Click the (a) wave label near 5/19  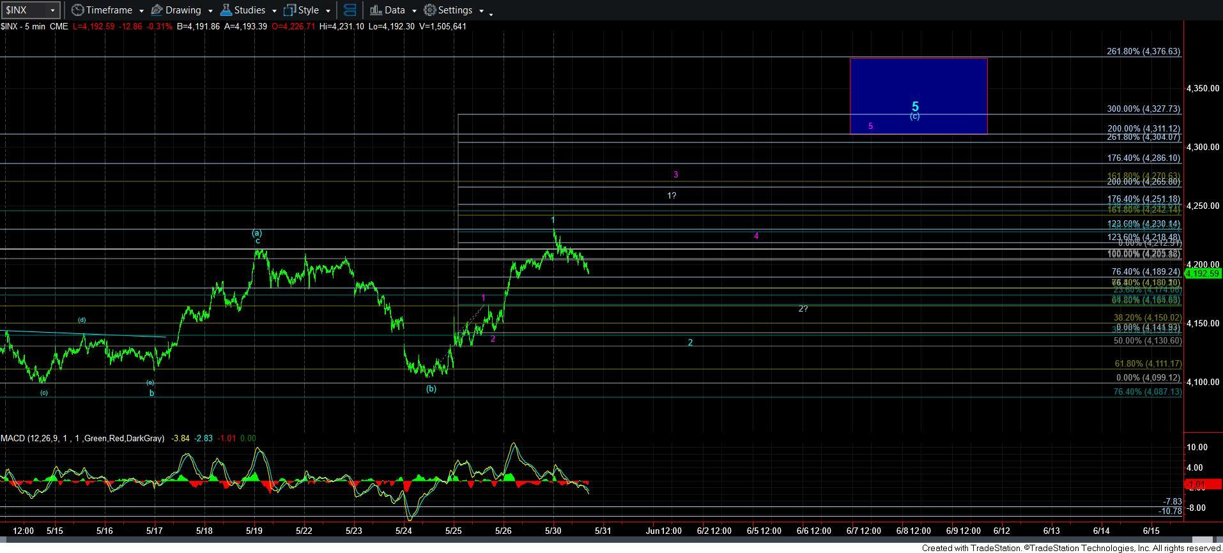pyautogui.click(x=257, y=233)
